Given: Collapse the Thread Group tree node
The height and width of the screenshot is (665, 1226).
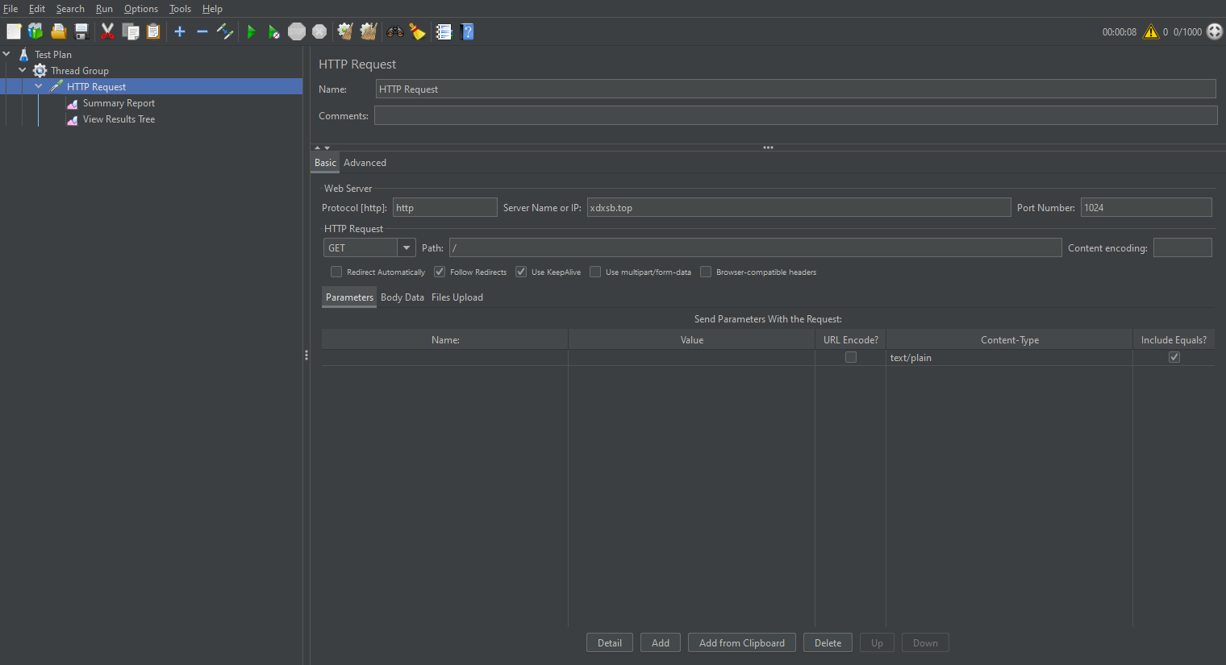Looking at the screenshot, I should tap(23, 71).
